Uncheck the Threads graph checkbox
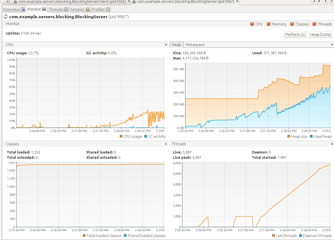334x240 pixels. pos(315,24)
